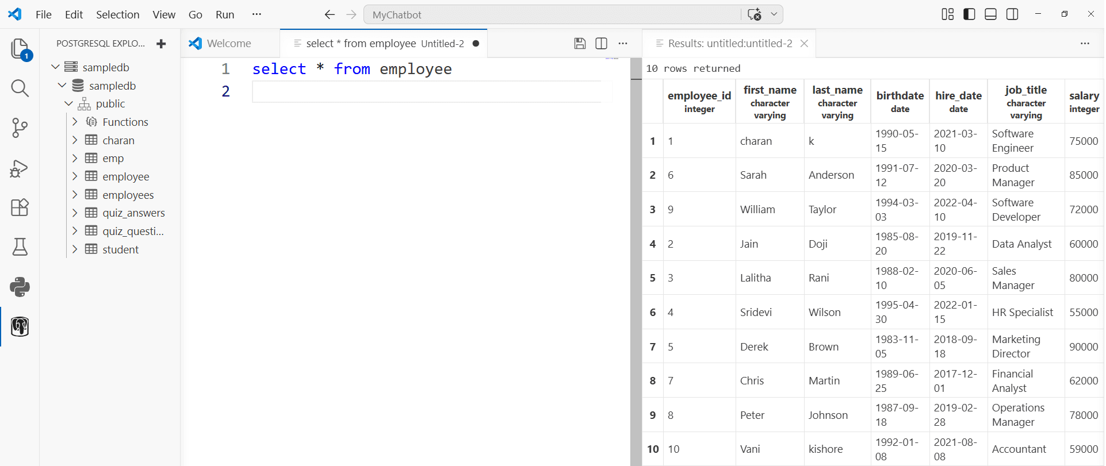The image size is (1106, 466).
Task: Split the editor to the right
Action: [601, 44]
